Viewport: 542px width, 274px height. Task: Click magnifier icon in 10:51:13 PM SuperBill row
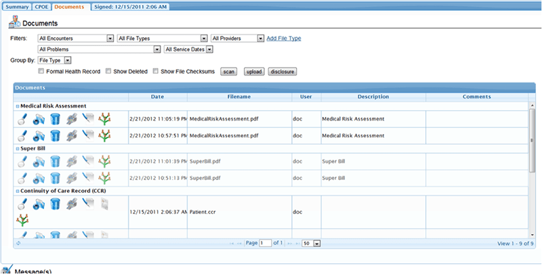pyautogui.click(x=22, y=178)
